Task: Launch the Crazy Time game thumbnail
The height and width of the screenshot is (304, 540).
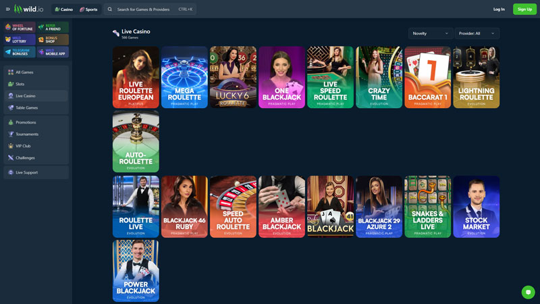Action: pos(379,77)
